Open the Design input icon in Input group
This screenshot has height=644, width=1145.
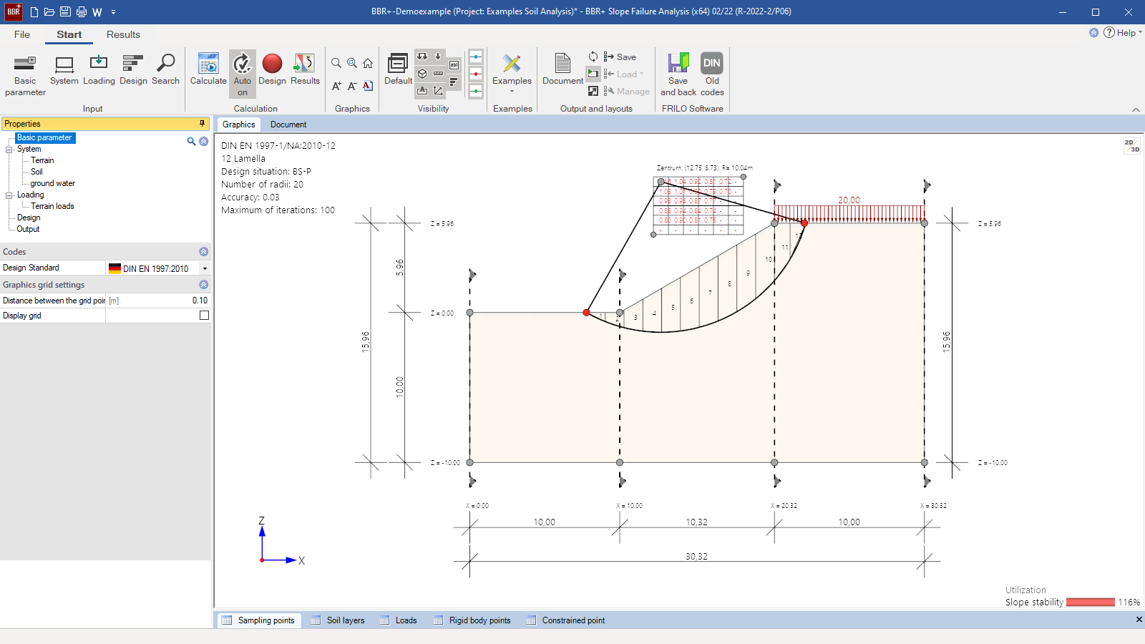[x=133, y=70]
